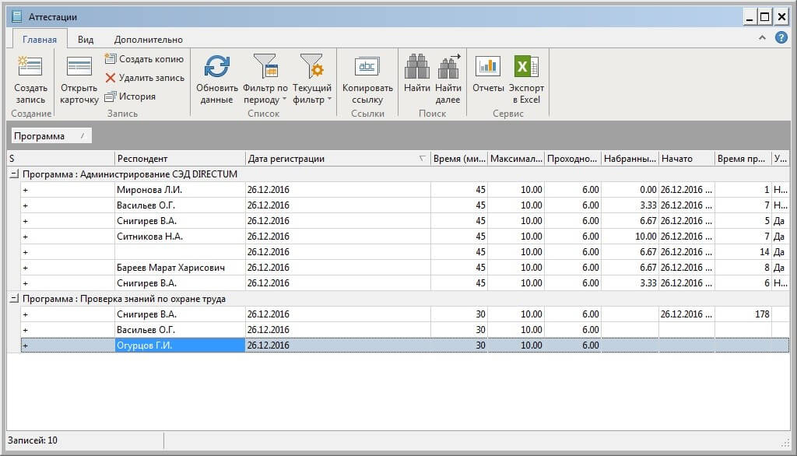Viewport: 797px width, 456px height.
Task: Click the Респондент column header
Action: tap(180, 159)
